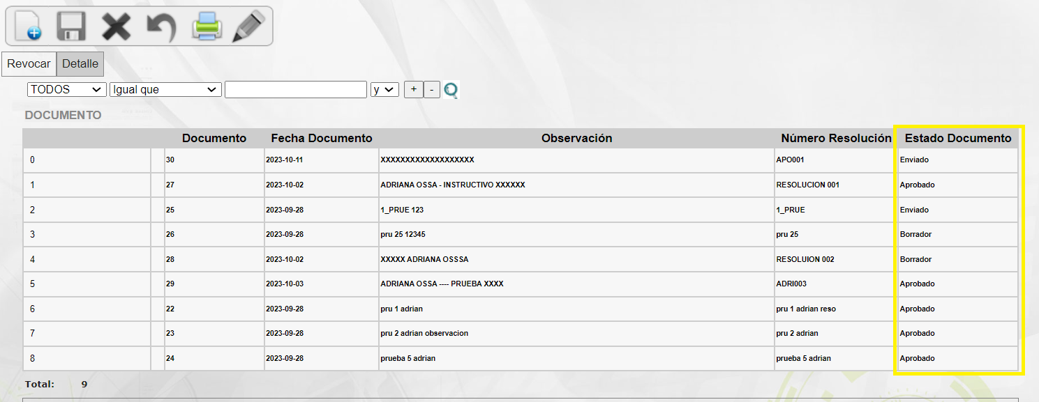The image size is (1039, 402).
Task: Select the RESOLUCION 001 row
Action: 807,185
